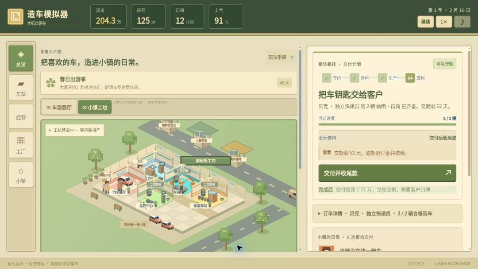Click the 工坊营业中 status label
The image size is (478, 269).
[75, 130]
